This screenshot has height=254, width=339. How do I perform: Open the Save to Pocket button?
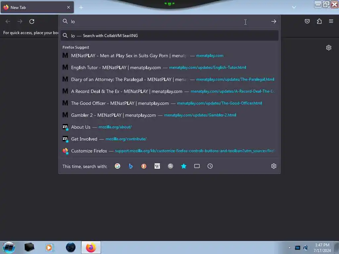(307, 21)
